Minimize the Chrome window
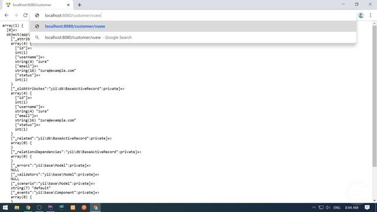377x212 pixels. pyautogui.click(x=343, y=4)
